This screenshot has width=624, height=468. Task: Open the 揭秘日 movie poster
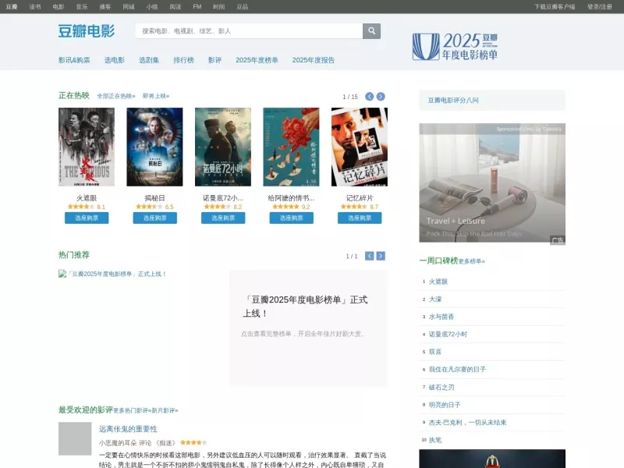154,147
